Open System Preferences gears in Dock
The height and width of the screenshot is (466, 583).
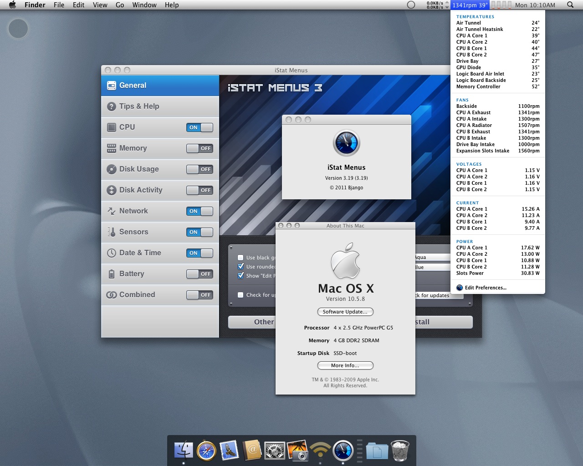[x=275, y=451]
